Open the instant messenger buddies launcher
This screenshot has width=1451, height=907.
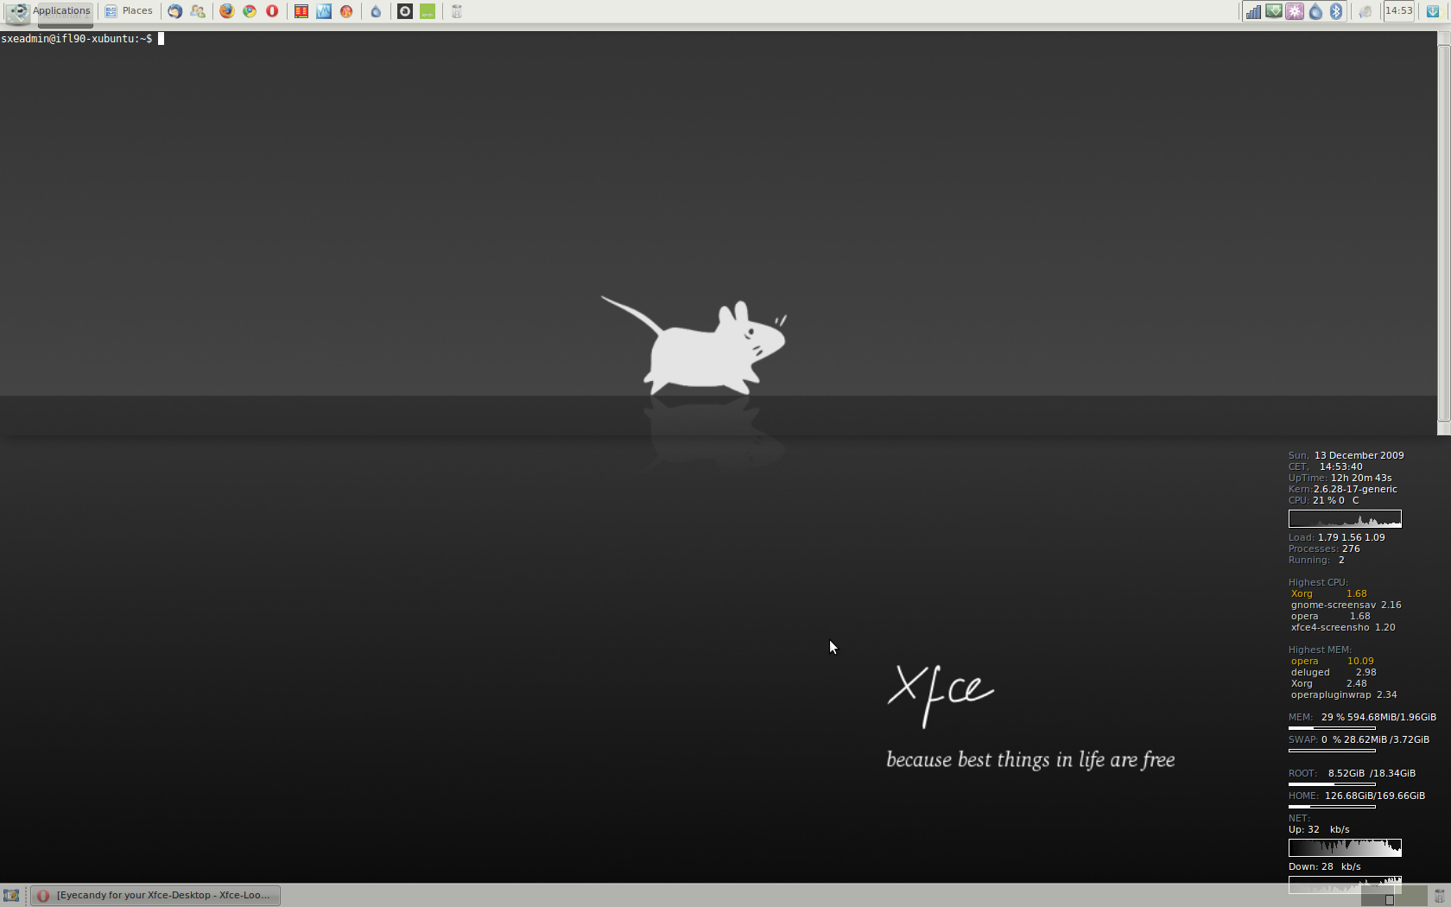pos(198,11)
